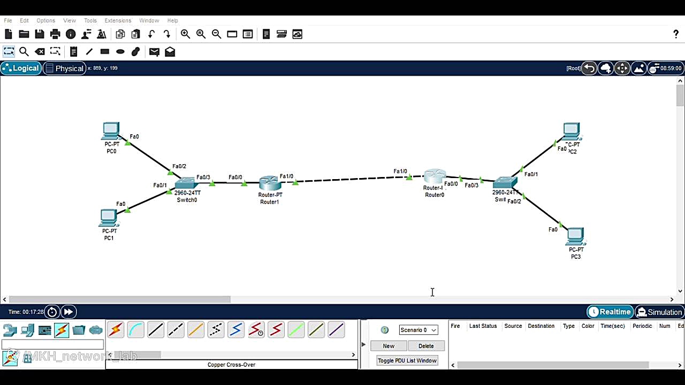This screenshot has height=385, width=685.
Task: Choose the Copper Straight-Through cable
Action: point(156,330)
